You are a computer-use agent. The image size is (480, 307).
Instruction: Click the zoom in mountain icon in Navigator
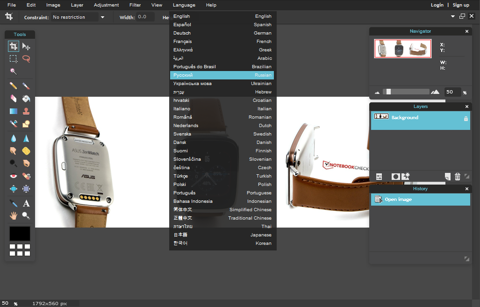point(435,92)
